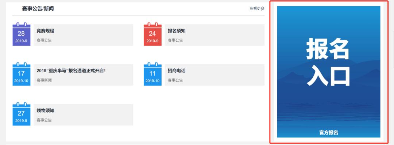Open the 2019"重庆半马"报名通道正式开启 news item
Image resolution: width=394 pixels, height=145 pixels.
coord(71,71)
